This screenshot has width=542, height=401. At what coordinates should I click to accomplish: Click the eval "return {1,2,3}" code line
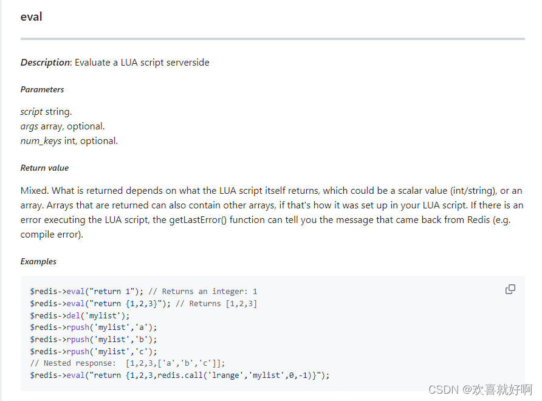tap(143, 304)
